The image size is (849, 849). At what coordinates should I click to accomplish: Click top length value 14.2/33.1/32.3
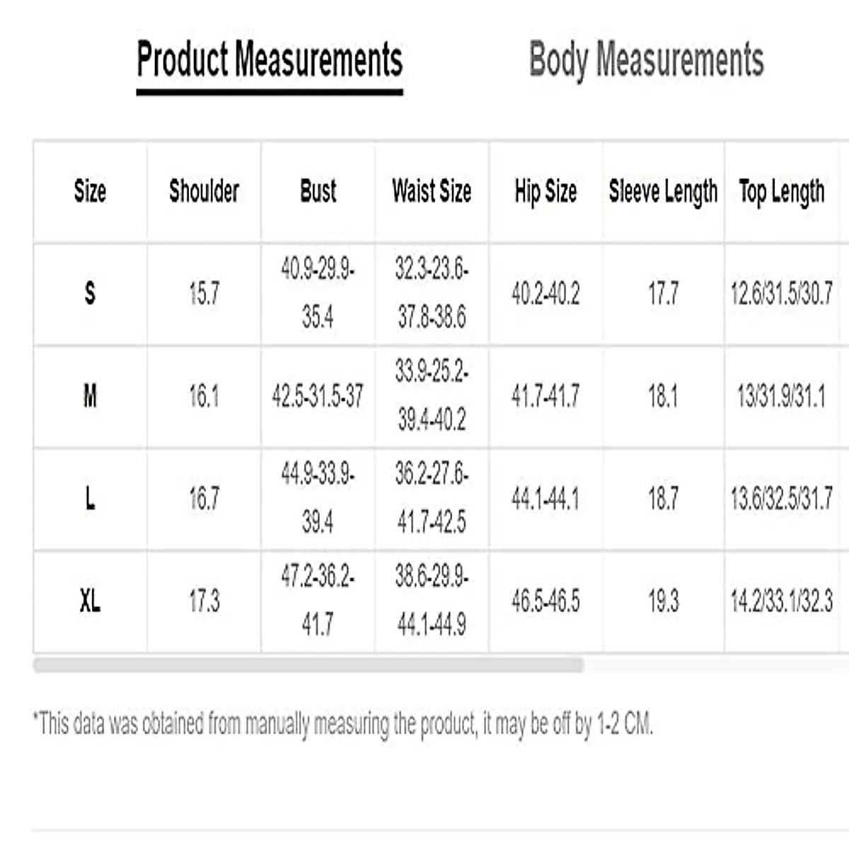782,601
